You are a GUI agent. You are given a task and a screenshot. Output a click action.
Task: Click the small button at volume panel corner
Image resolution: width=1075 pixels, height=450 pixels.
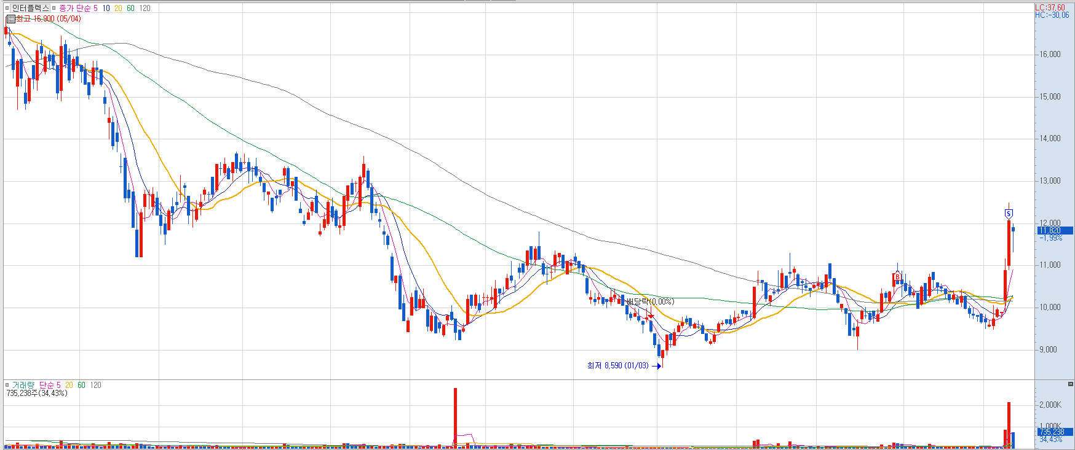1071,384
